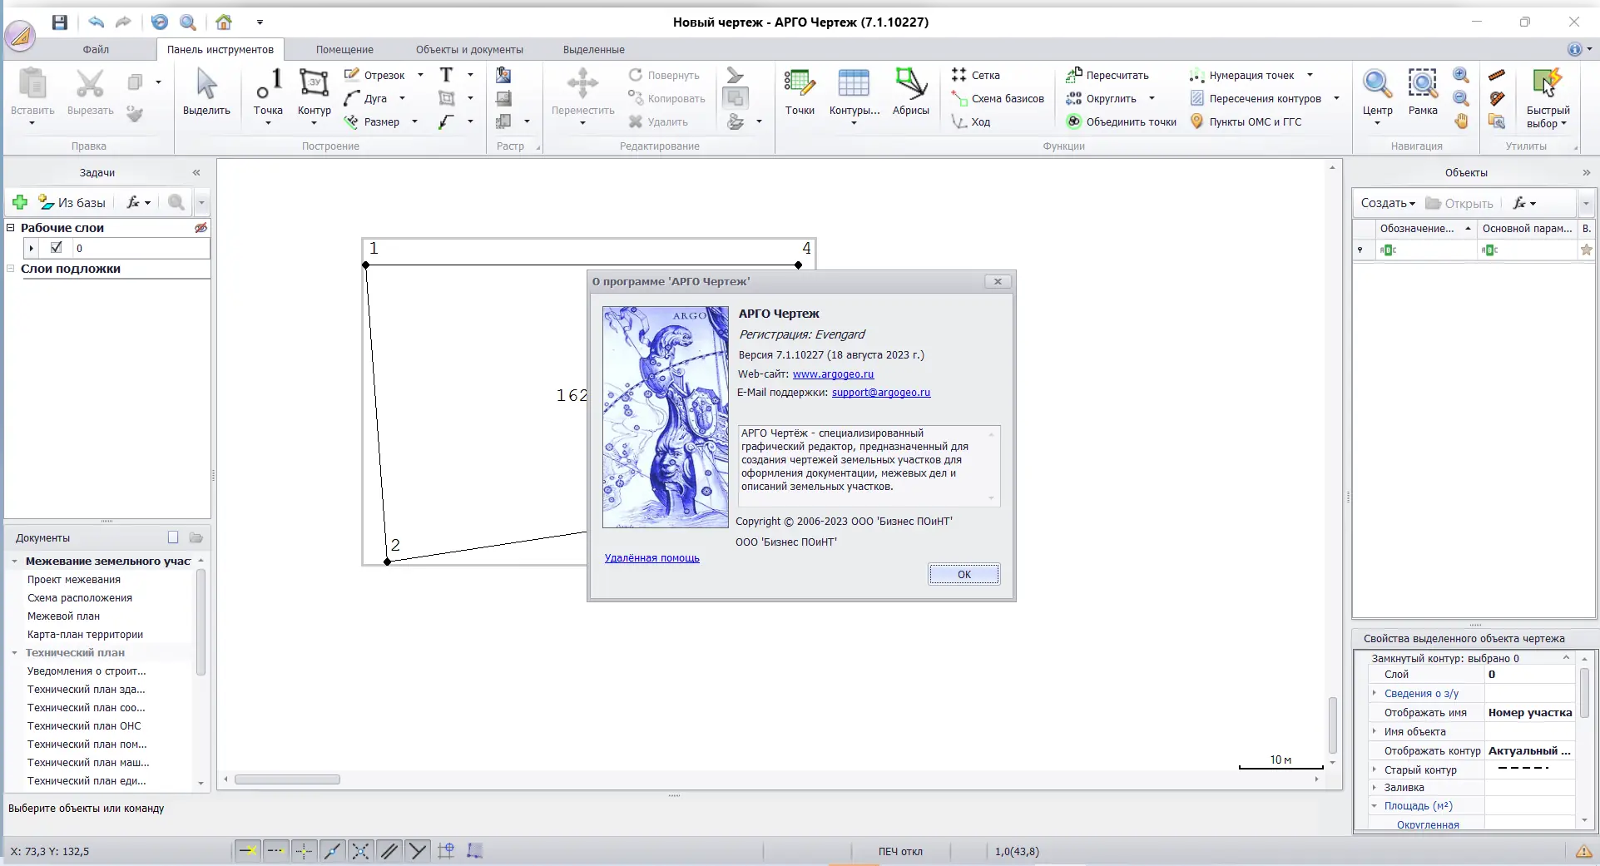Select the Дуга arc tool
Screen dimensions: 1600x866
(366, 98)
